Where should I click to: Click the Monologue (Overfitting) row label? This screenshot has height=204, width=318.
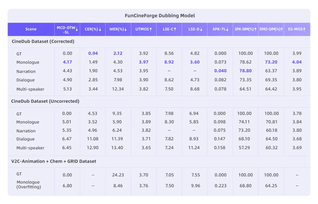click(x=29, y=184)
